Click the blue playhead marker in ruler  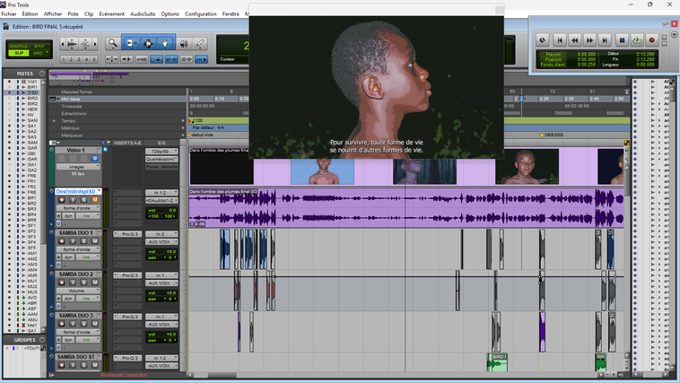pos(522,99)
